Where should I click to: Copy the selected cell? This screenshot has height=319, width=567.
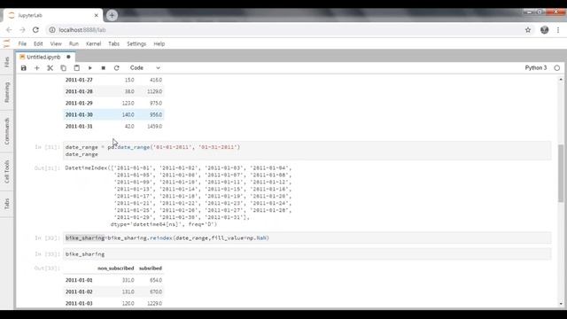[x=63, y=68]
